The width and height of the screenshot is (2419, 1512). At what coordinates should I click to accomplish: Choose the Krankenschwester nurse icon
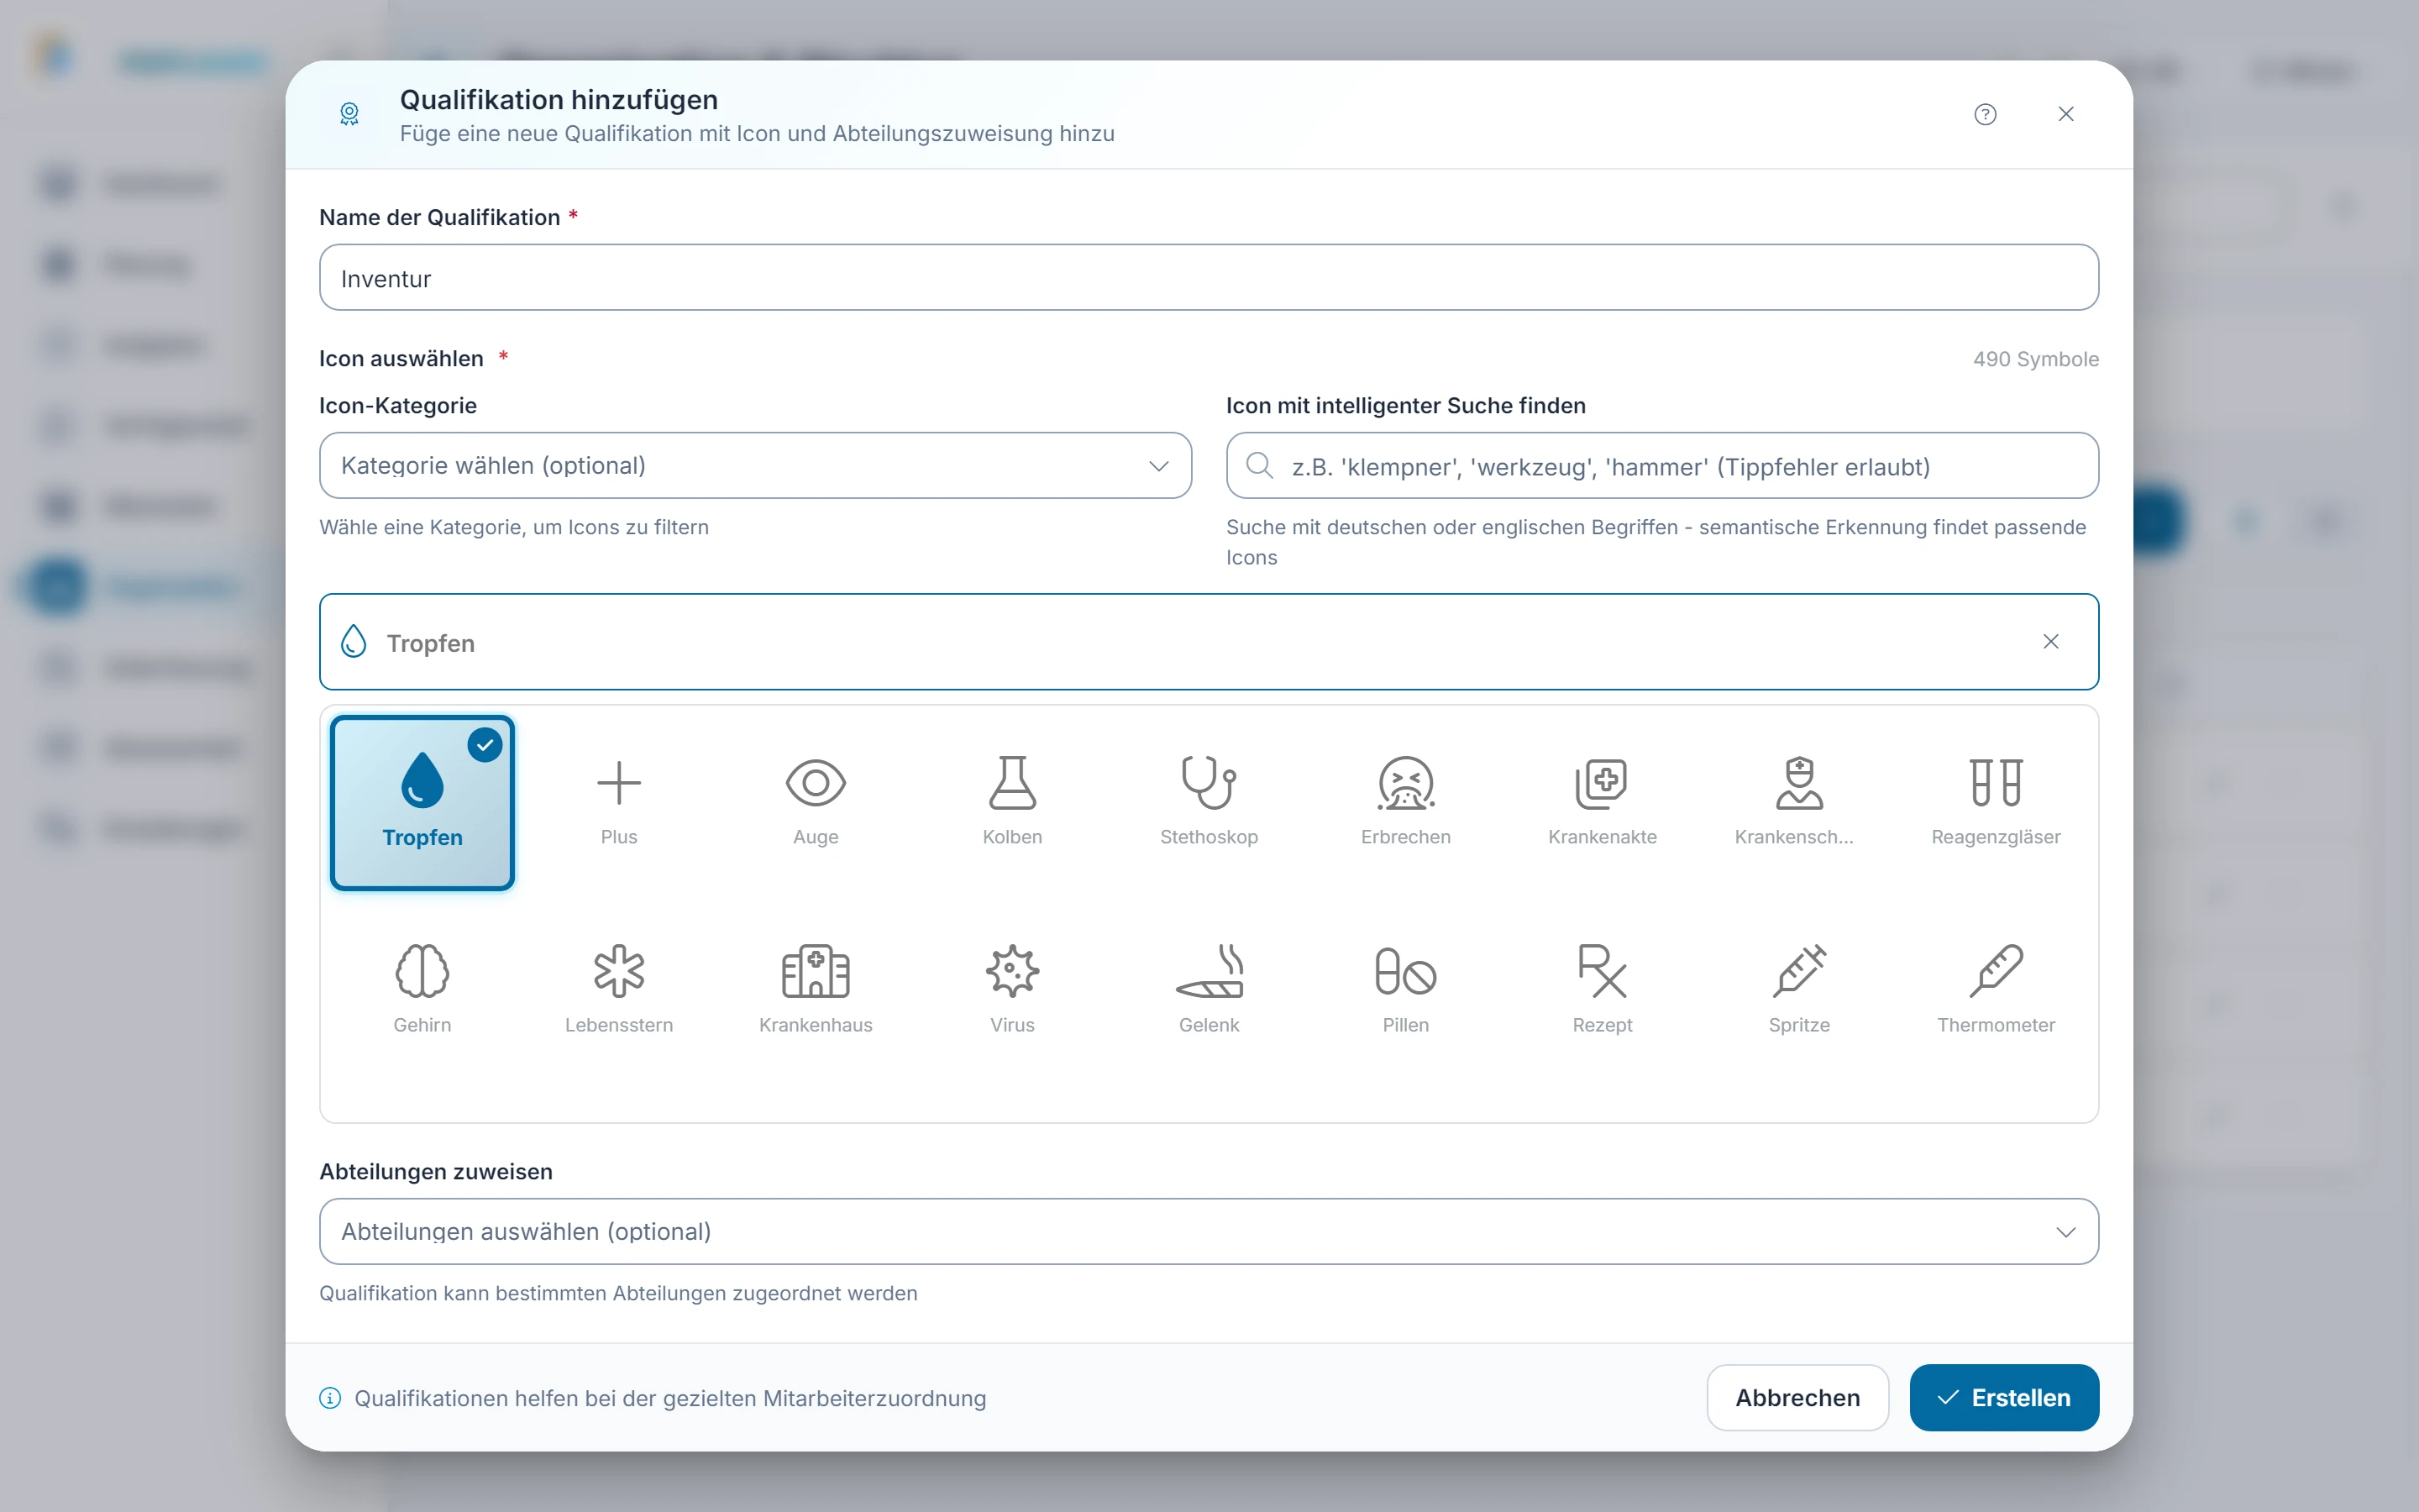coord(1799,802)
